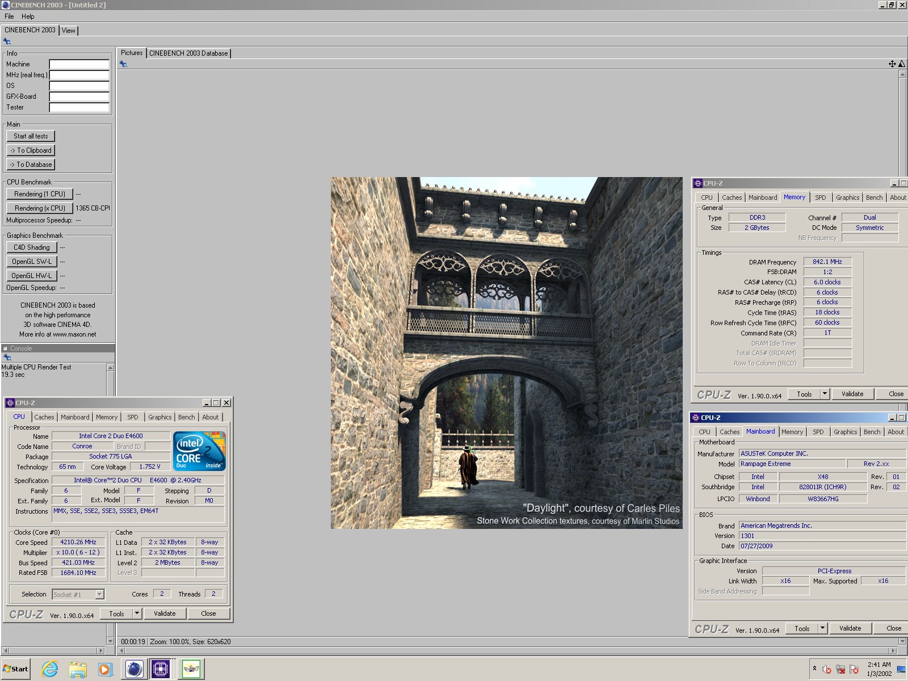Click the CPU-Z title icon of the Mainboard window

[x=696, y=418]
